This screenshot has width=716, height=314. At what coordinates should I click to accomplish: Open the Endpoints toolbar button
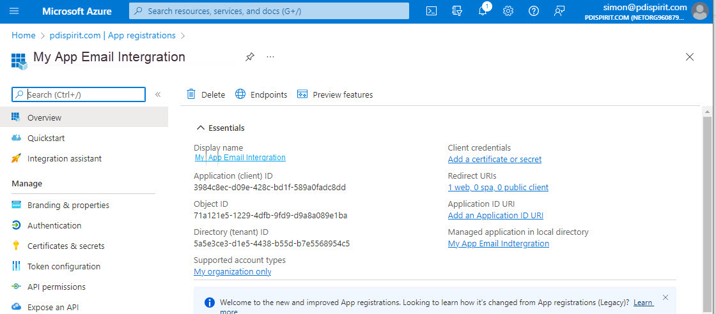(x=261, y=94)
